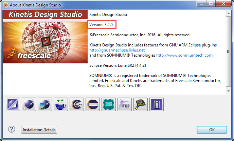Click the Kinetis Design Studio banner image

click(45, 37)
